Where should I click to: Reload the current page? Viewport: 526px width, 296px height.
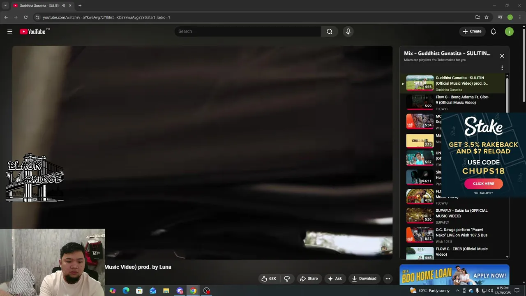25,17
